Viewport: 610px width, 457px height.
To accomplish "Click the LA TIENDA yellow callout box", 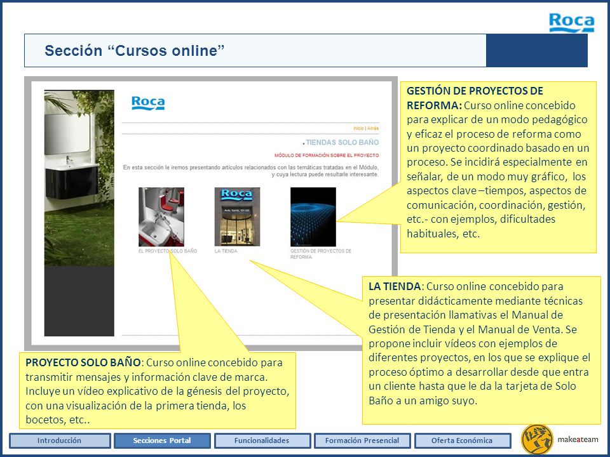I will tap(482, 350).
